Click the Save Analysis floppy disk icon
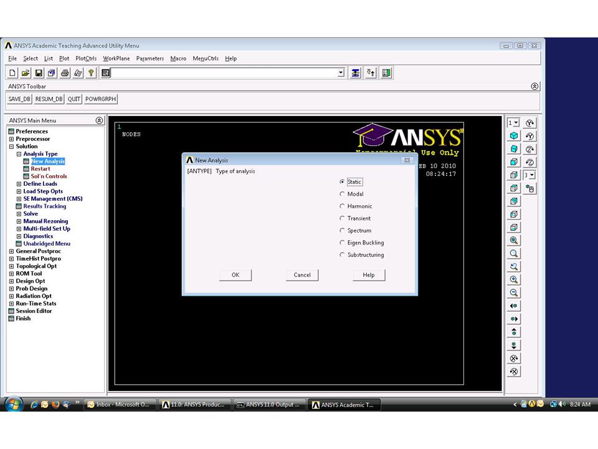This screenshot has height=449, width=598. [x=39, y=73]
